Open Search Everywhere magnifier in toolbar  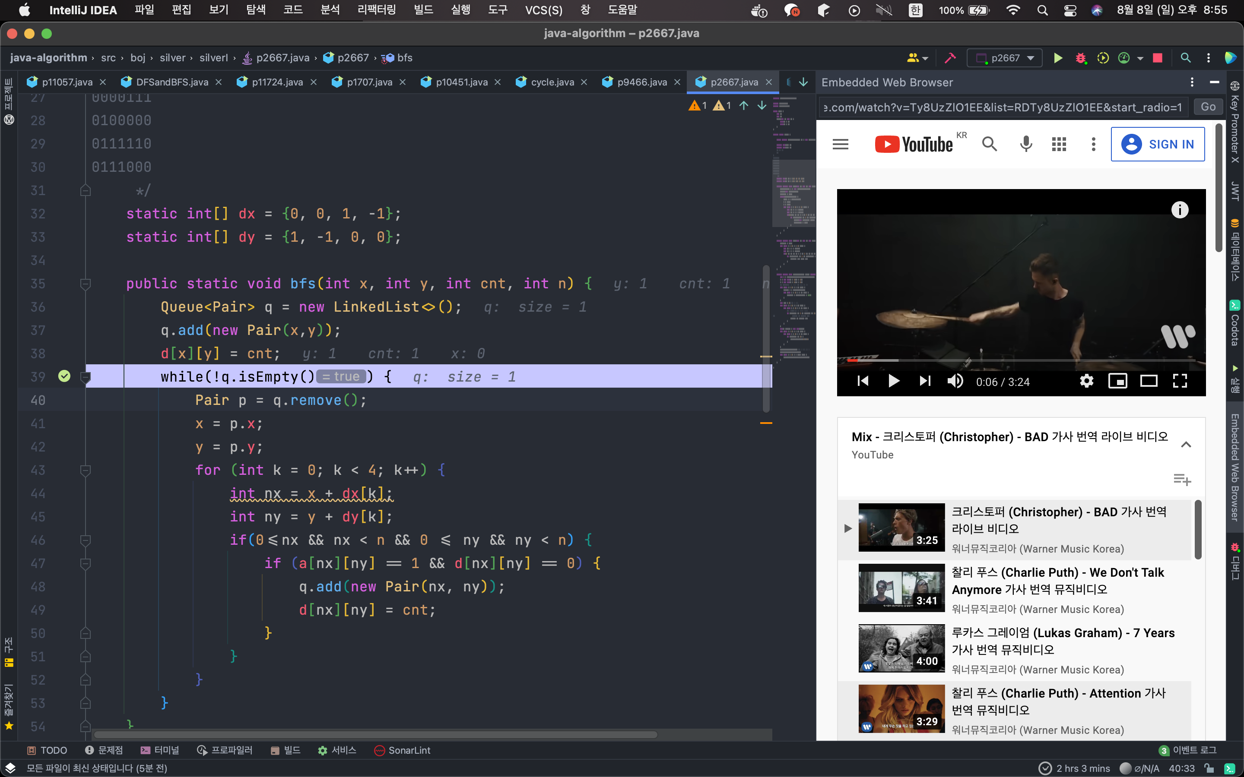[x=1185, y=58]
